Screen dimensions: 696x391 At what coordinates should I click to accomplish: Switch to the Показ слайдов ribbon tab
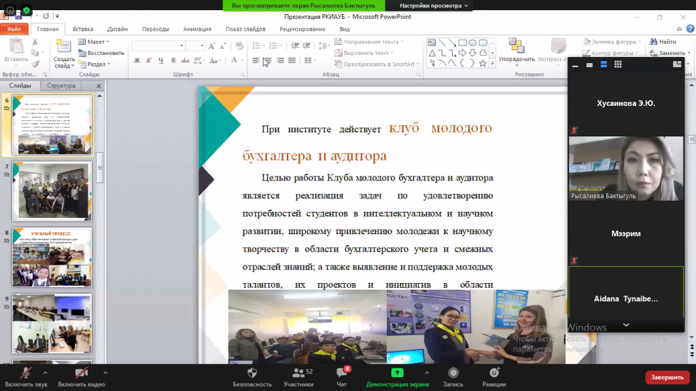click(245, 29)
